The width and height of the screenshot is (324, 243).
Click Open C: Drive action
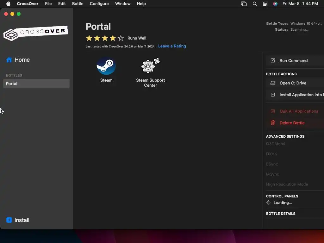[x=295, y=83]
